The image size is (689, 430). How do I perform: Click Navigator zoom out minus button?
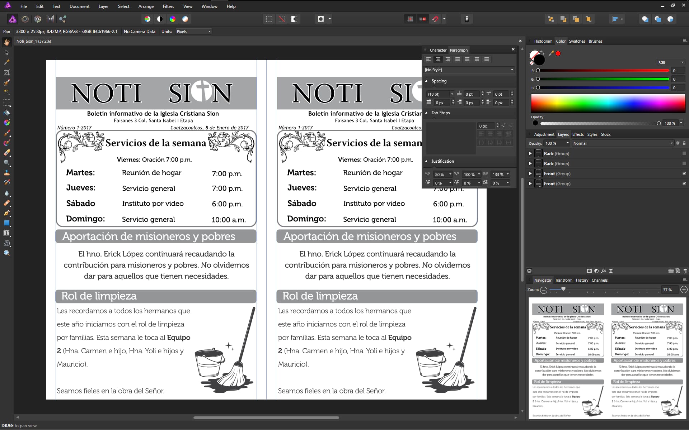pos(544,290)
